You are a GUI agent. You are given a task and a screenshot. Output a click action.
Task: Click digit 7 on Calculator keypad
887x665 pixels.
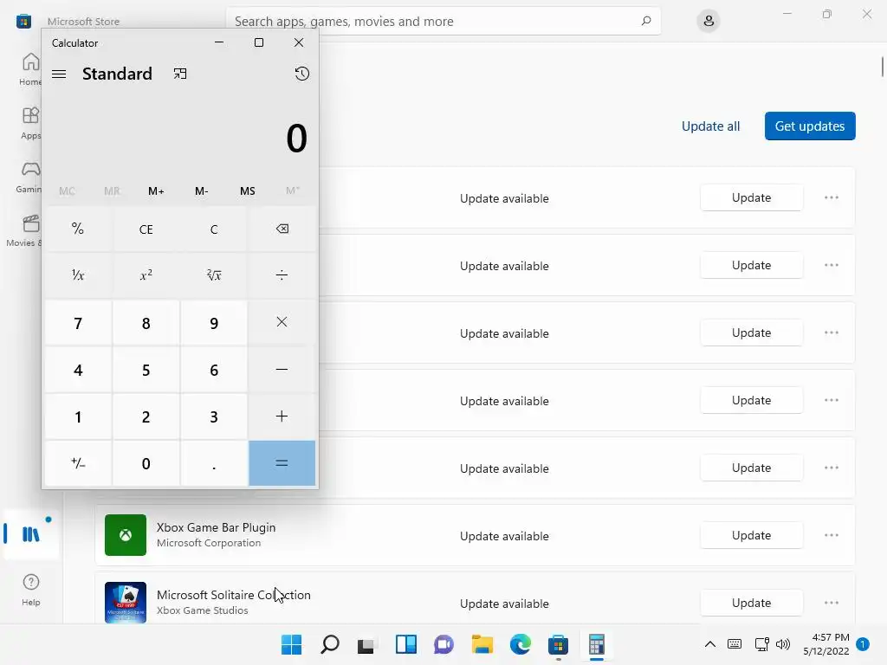click(x=78, y=323)
